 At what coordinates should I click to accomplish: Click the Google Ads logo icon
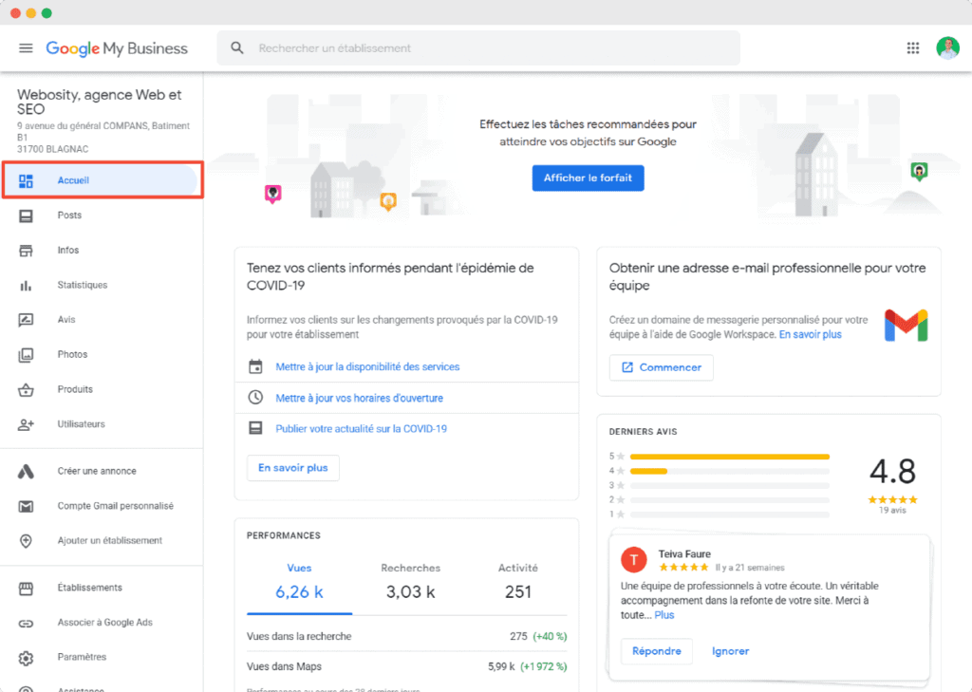pyautogui.click(x=26, y=471)
